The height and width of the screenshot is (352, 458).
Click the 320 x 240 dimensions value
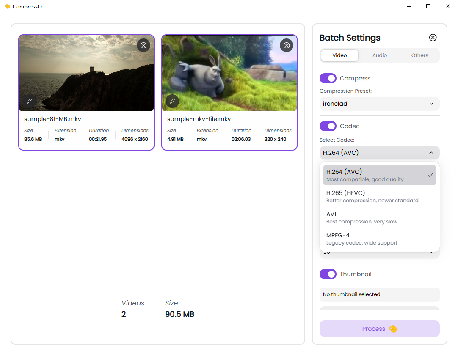coord(275,140)
